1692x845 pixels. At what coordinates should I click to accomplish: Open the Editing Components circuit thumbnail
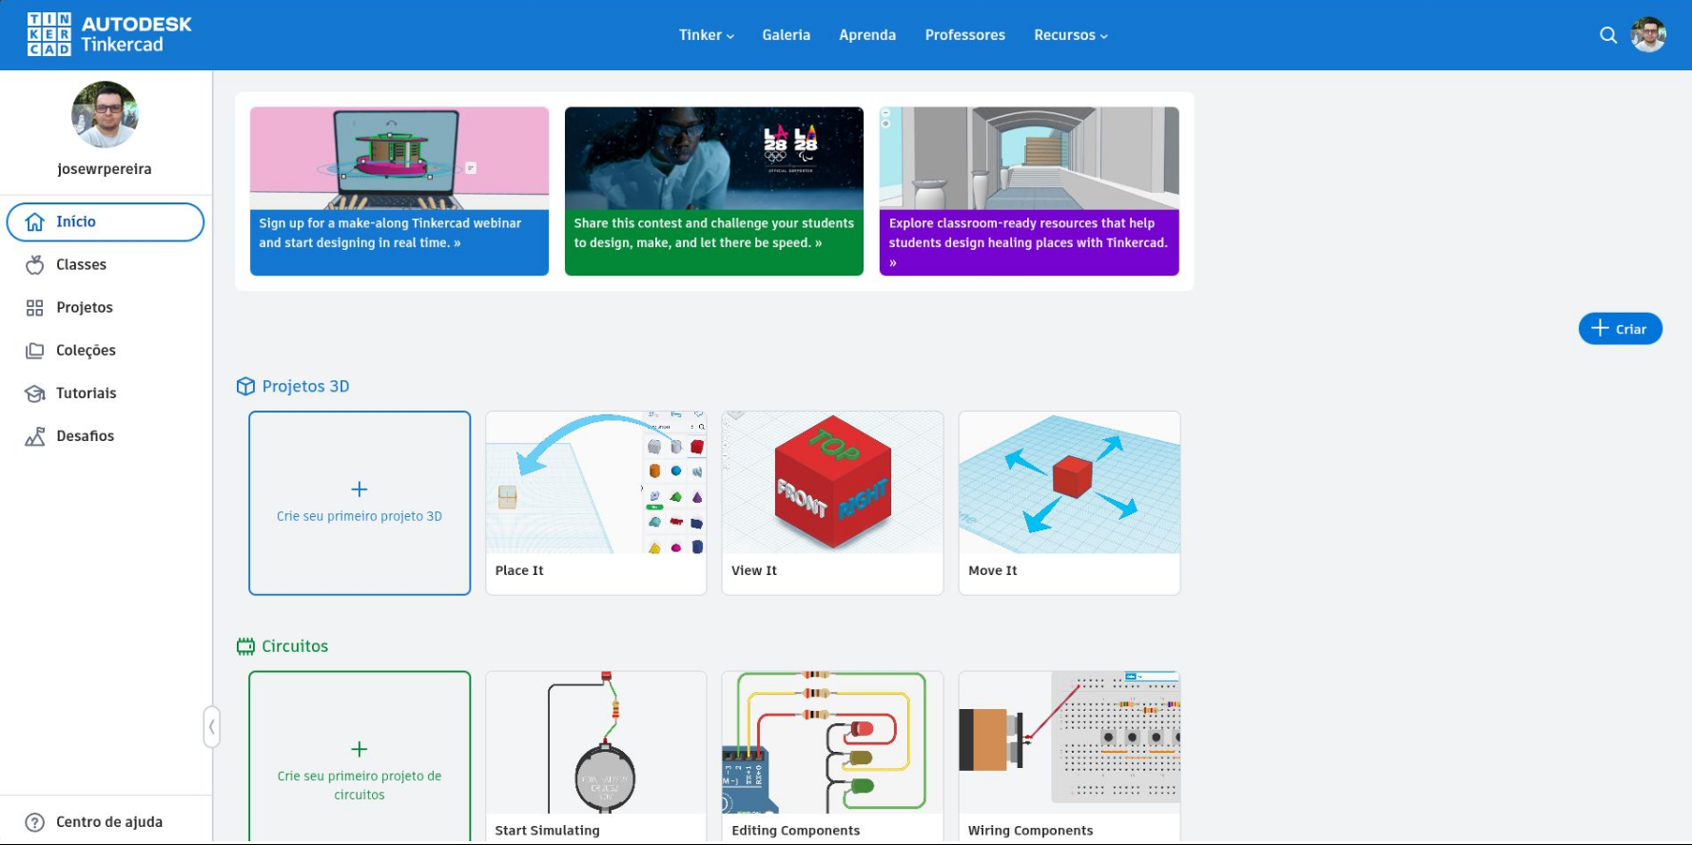click(832, 742)
